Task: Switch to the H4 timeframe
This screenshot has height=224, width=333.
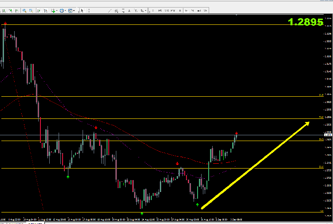Action: tap(186, 10)
